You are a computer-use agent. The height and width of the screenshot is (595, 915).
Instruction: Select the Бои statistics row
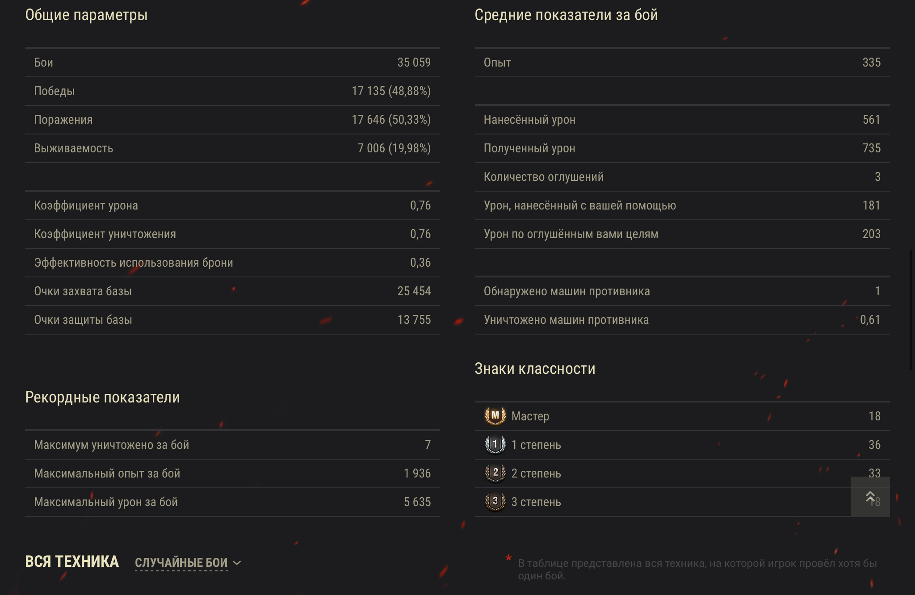pyautogui.click(x=232, y=63)
